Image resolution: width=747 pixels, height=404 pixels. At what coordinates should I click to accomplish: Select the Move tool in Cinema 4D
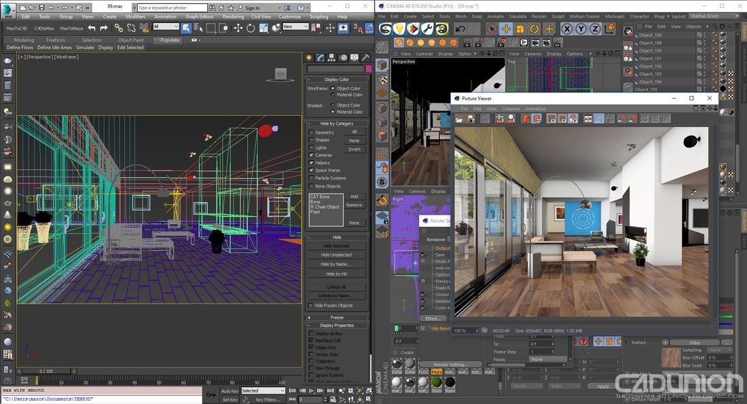pyautogui.click(x=506, y=29)
